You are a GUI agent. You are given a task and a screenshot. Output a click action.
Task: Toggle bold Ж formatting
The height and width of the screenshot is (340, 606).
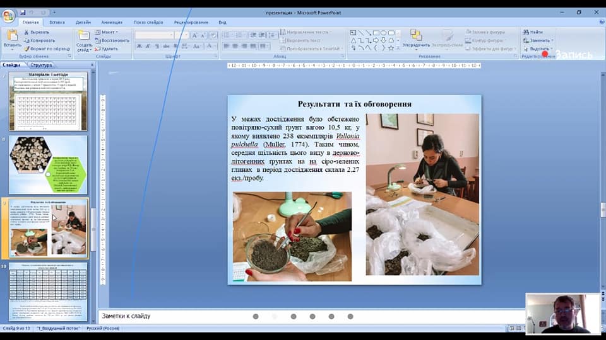(140, 47)
